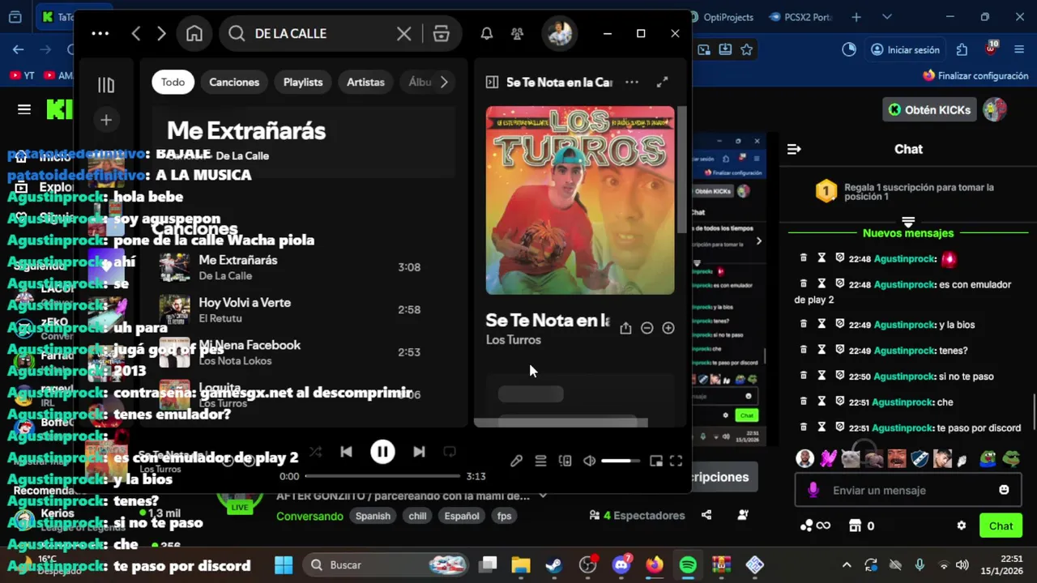Collapse the Kick chat panel
This screenshot has height=583, width=1037.
(794, 149)
